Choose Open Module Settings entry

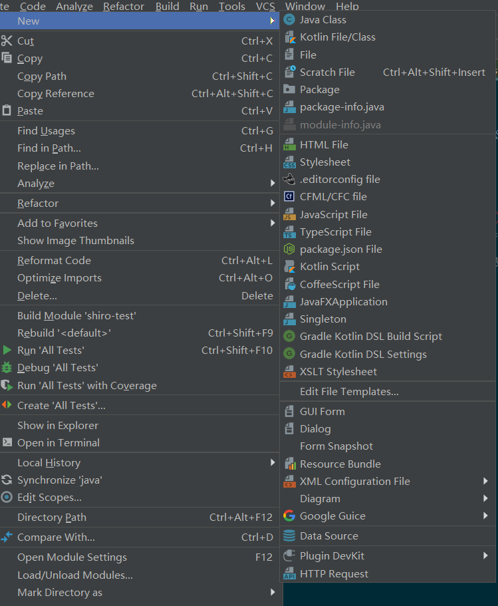click(x=140, y=557)
